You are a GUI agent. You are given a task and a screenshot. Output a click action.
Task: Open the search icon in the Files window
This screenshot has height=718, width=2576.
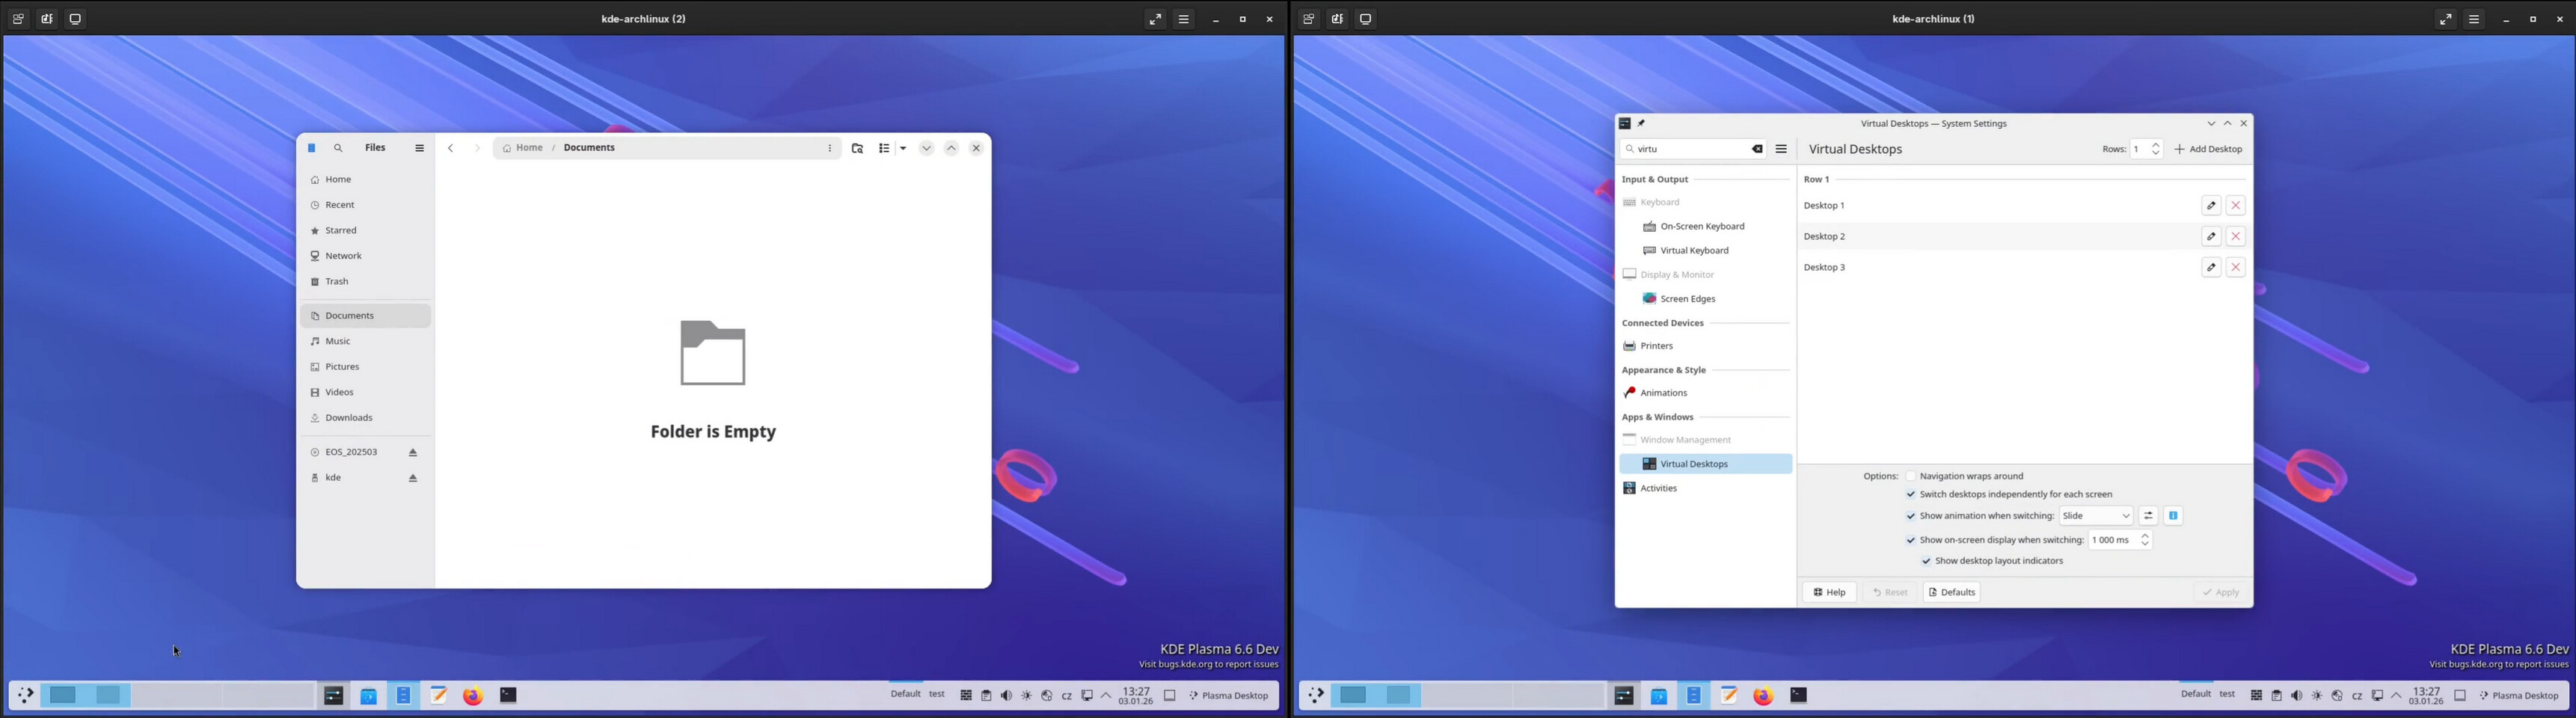point(338,147)
